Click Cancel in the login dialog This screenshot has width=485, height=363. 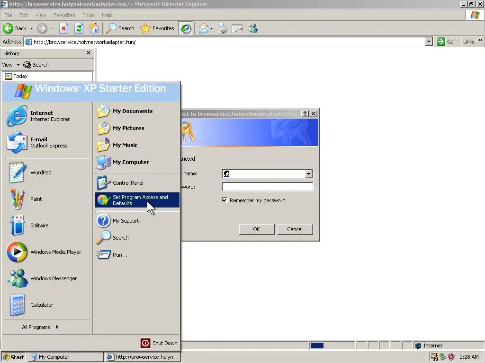click(x=295, y=229)
